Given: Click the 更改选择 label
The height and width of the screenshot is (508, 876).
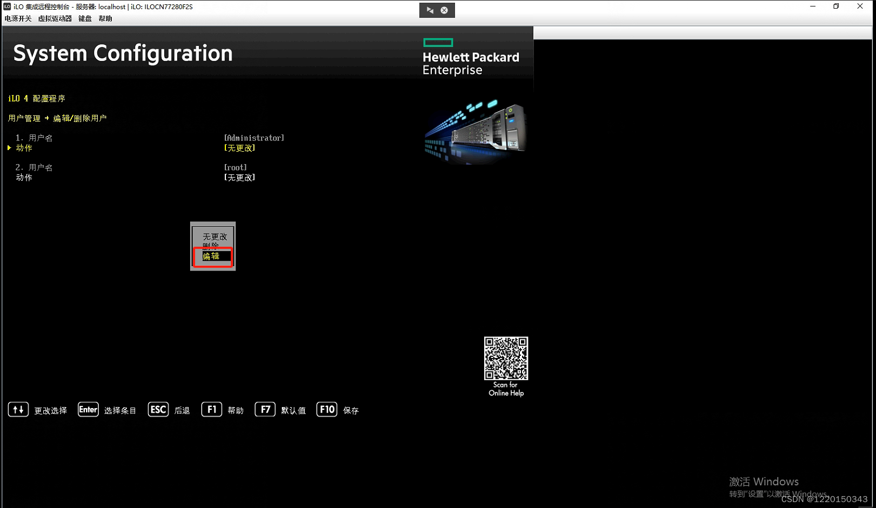Looking at the screenshot, I should pos(51,411).
